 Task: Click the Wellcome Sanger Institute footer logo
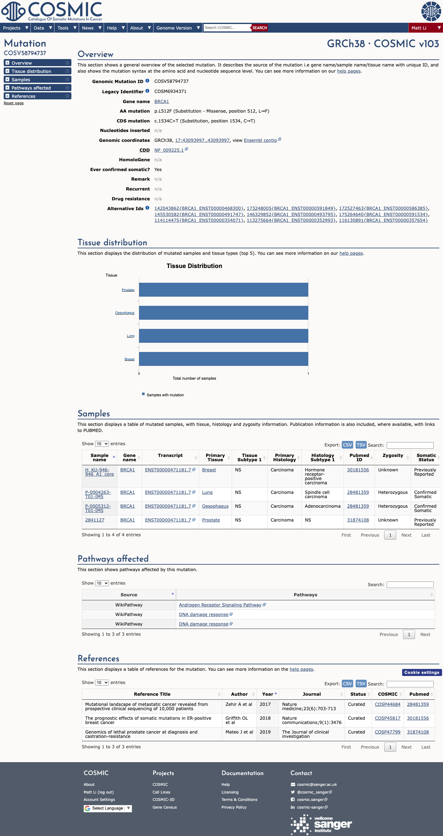click(x=321, y=825)
